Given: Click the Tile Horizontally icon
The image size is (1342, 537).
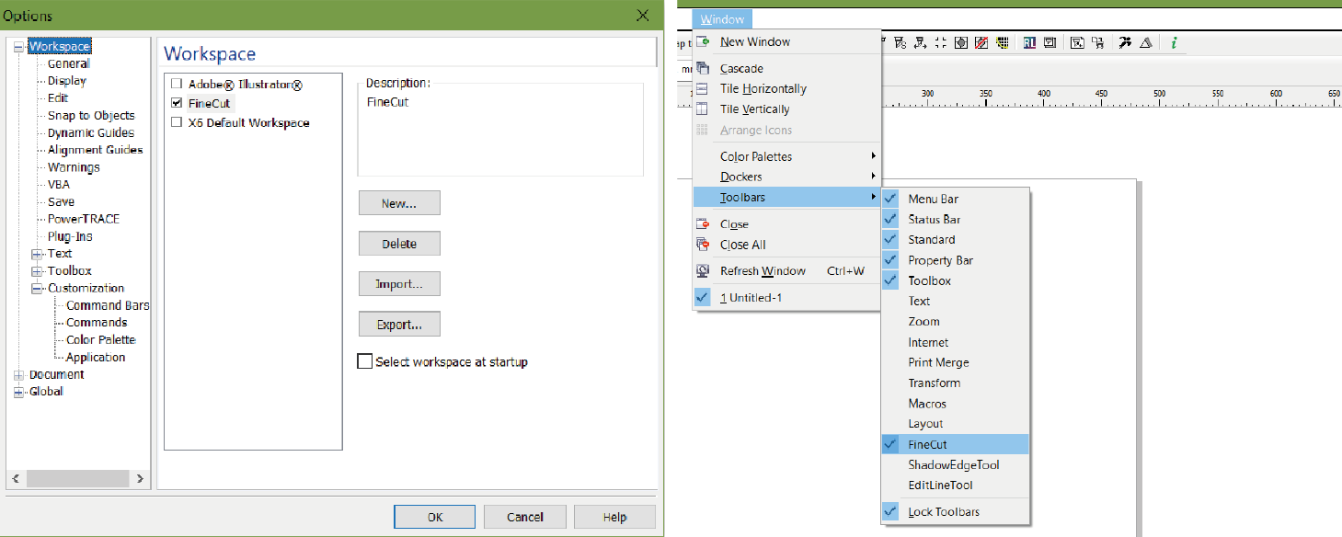Looking at the screenshot, I should 704,89.
